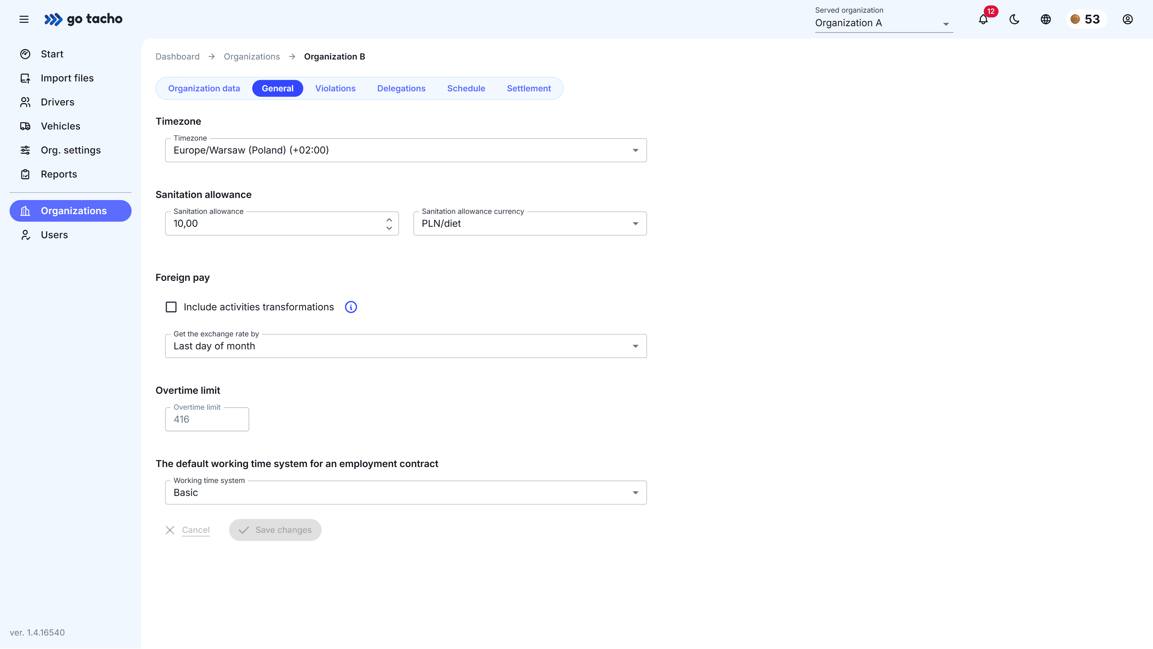Click the hamburger menu icon

(24, 19)
